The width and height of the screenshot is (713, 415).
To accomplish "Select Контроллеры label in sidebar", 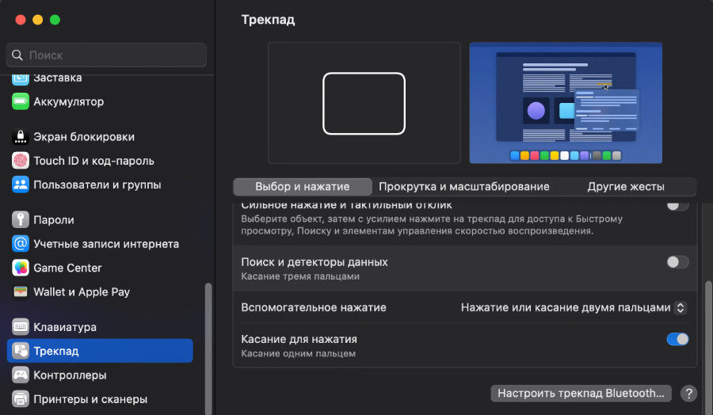I will pyautogui.click(x=70, y=375).
